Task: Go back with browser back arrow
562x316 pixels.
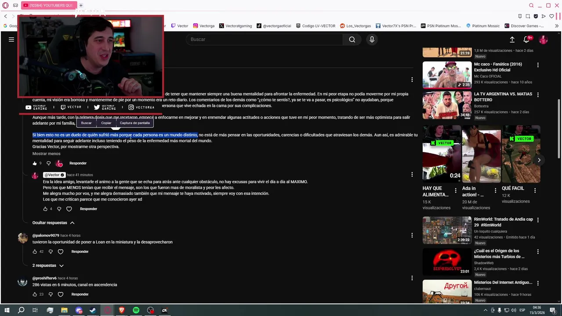Action: [5, 16]
